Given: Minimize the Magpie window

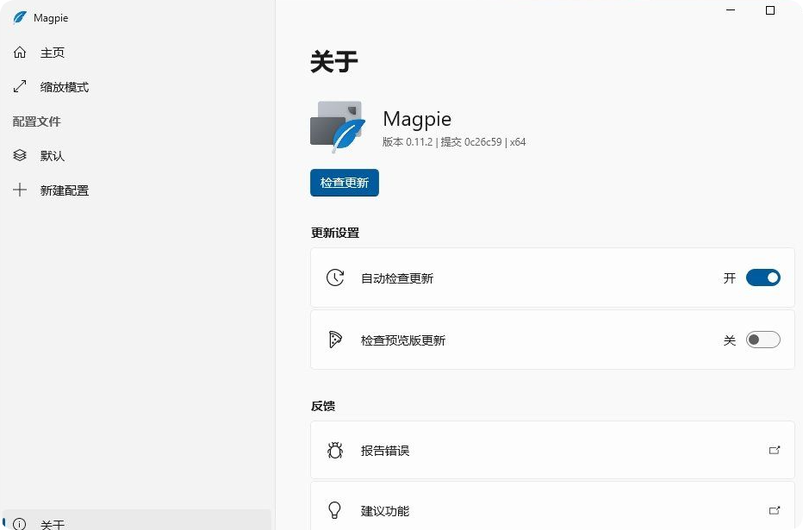Looking at the screenshot, I should [731, 10].
